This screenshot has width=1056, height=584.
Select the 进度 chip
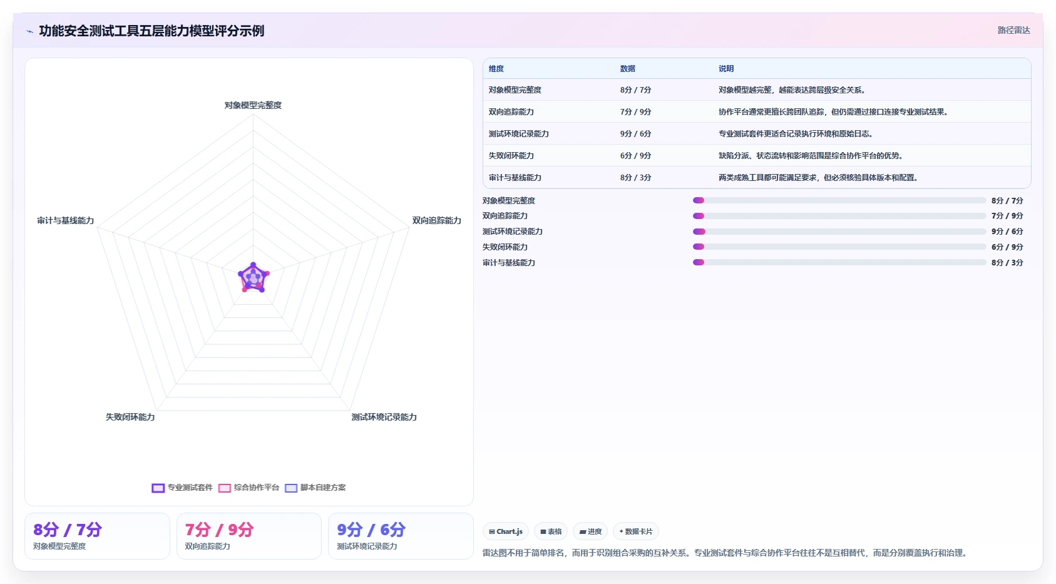pos(590,531)
